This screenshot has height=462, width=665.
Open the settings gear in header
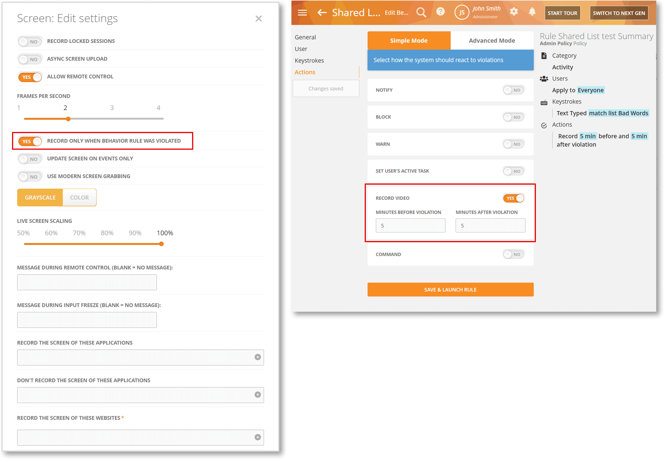coord(514,11)
